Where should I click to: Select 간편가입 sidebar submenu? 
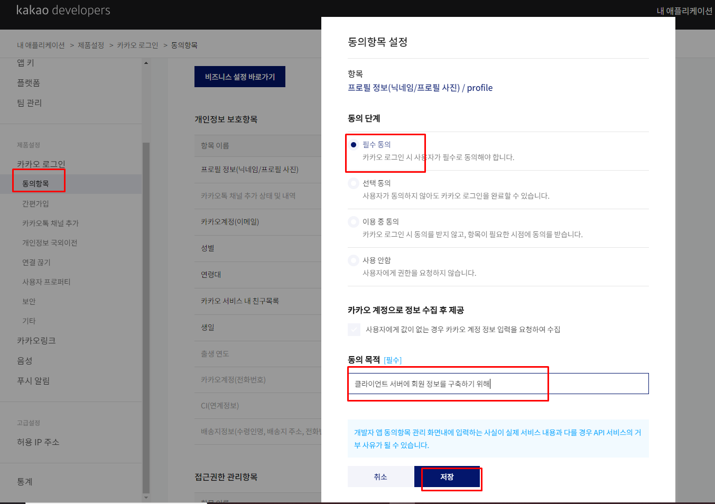click(35, 204)
